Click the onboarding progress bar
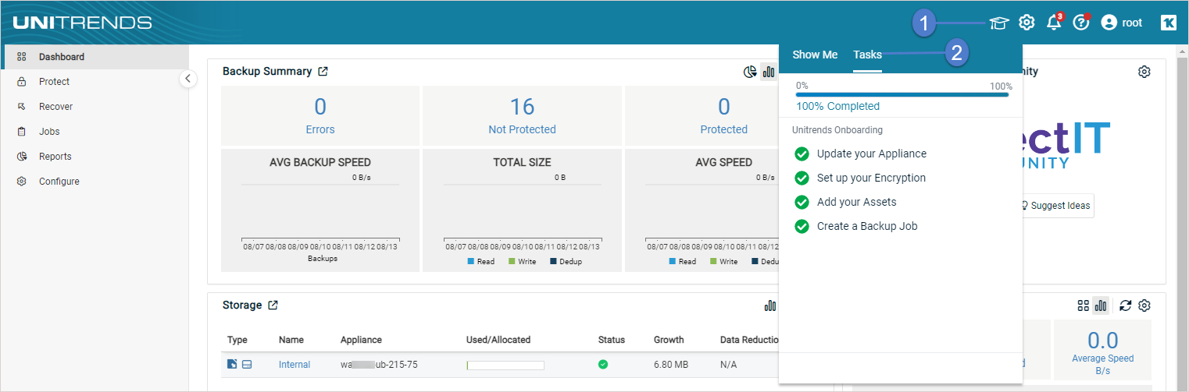The width and height of the screenshot is (1189, 392). [x=902, y=94]
